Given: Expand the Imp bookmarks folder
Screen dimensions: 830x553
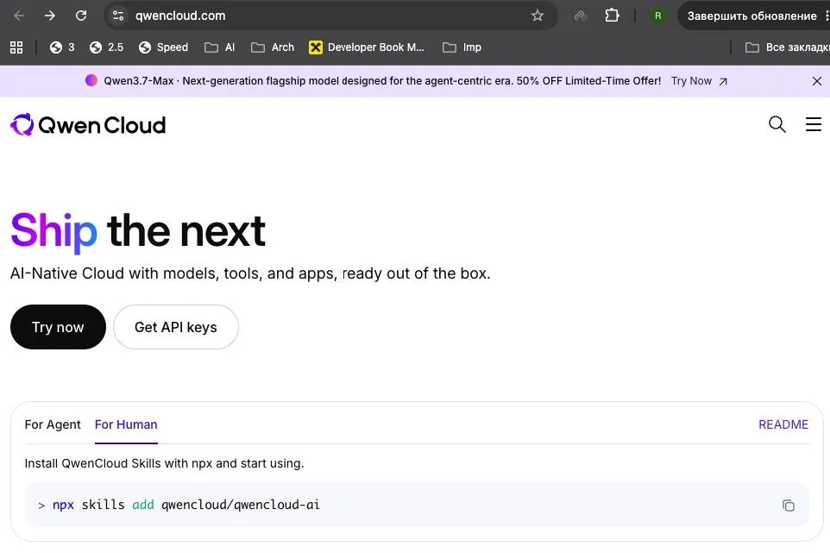Looking at the screenshot, I should tap(462, 47).
